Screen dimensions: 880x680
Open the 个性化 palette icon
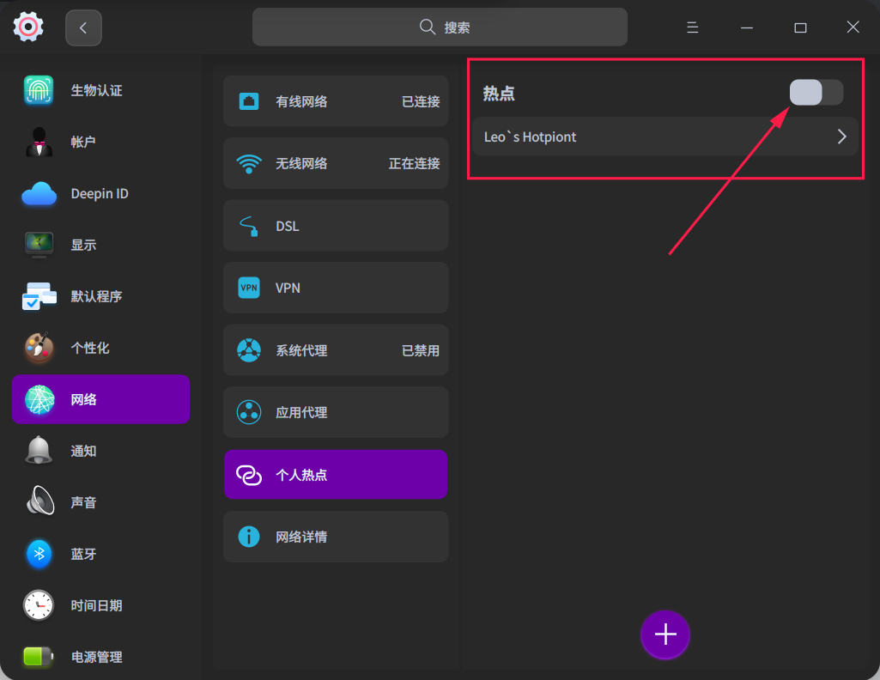click(39, 348)
